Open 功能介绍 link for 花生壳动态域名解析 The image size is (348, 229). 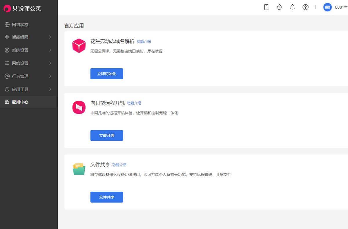(144, 41)
